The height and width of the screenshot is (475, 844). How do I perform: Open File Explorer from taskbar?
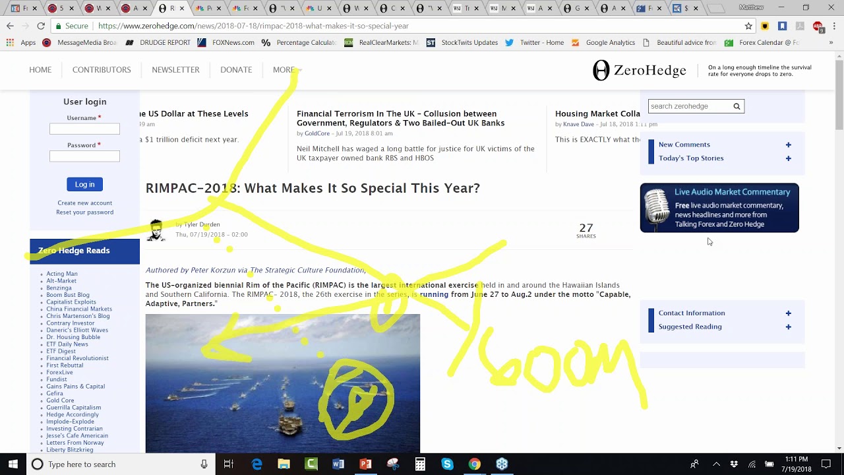(284, 464)
